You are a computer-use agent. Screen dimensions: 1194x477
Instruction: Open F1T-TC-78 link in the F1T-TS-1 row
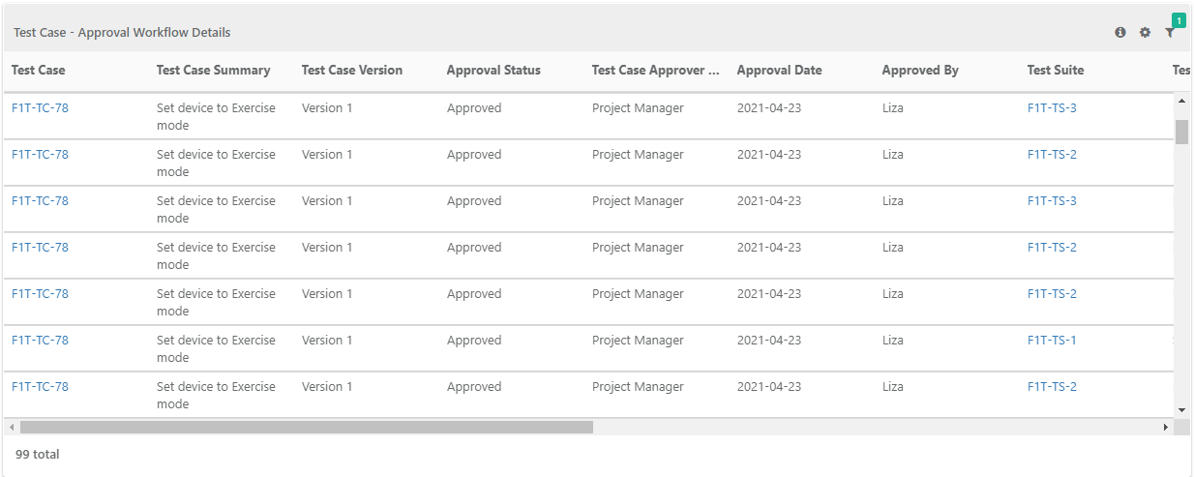click(40, 340)
